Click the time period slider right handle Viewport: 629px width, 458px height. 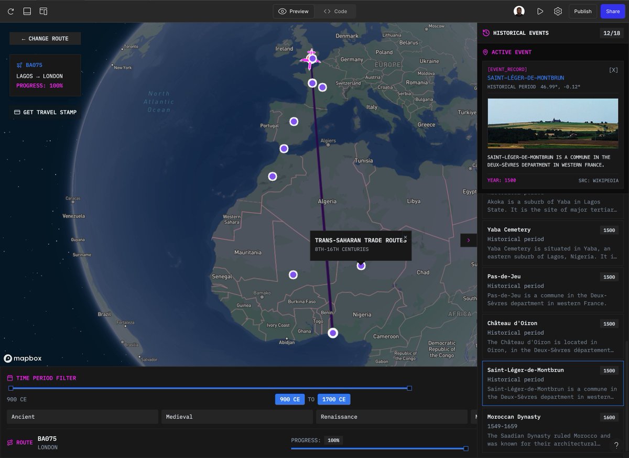(409, 388)
